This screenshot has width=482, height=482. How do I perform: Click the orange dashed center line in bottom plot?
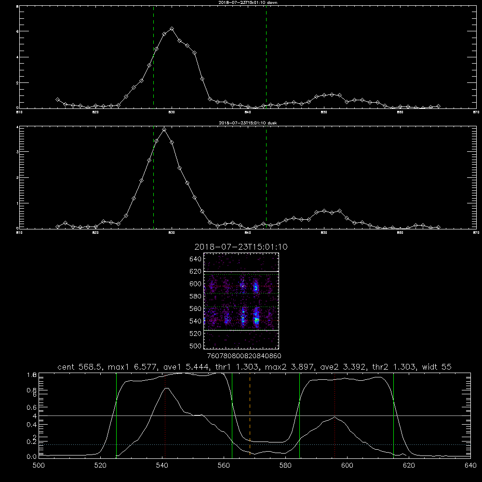pyautogui.click(x=250, y=415)
